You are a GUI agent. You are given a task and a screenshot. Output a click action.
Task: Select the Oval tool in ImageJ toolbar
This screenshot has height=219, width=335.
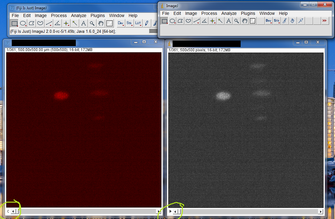[173, 21]
